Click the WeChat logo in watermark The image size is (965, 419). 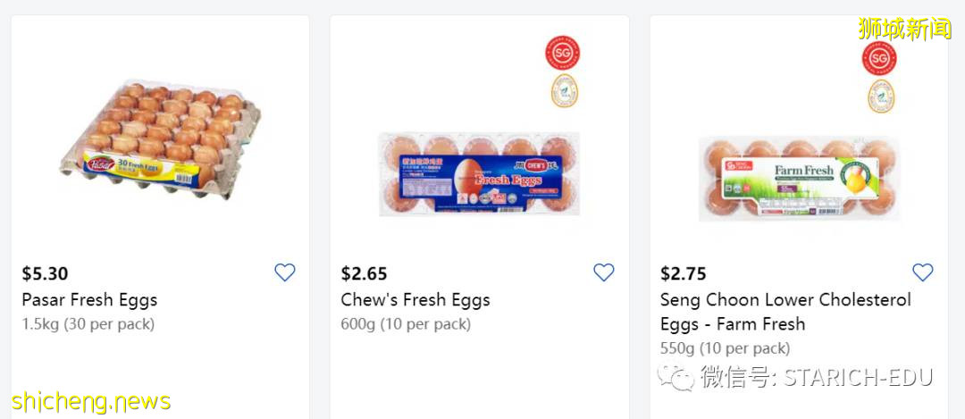tap(675, 377)
